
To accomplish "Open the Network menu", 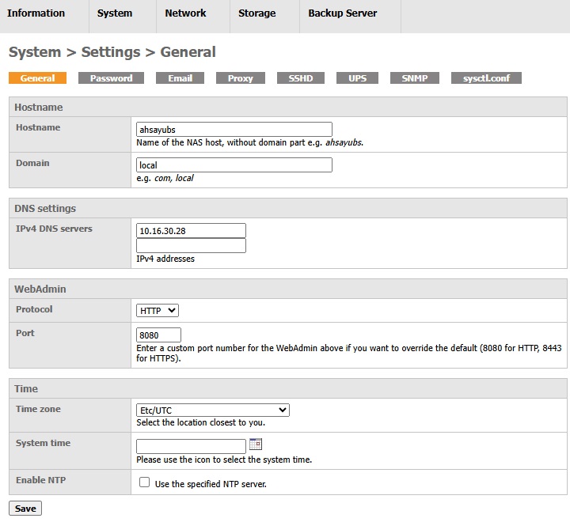I will [185, 13].
